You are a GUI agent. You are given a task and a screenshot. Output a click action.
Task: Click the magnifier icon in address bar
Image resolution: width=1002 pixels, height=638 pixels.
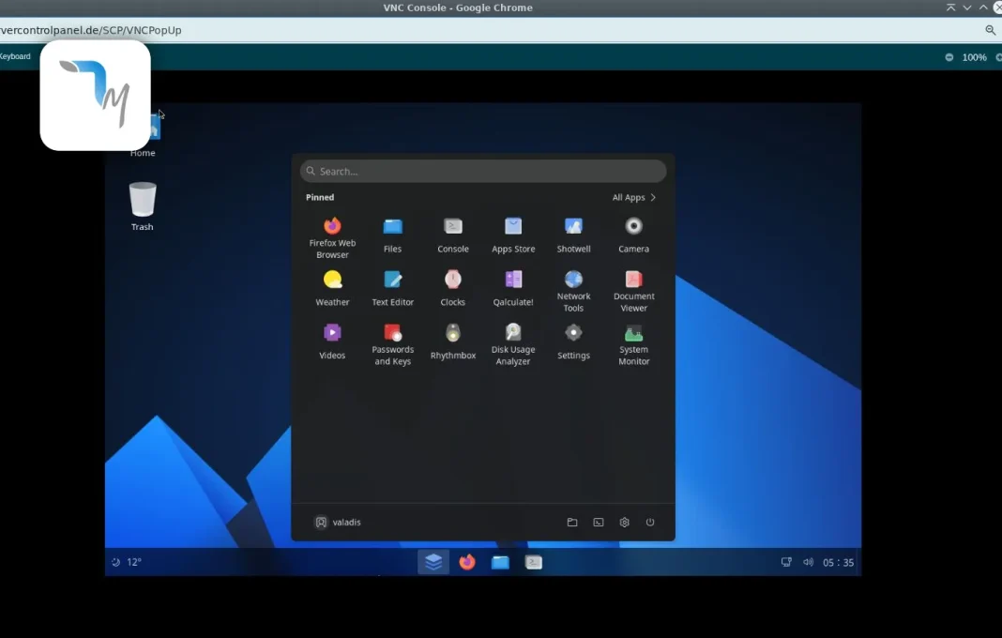pyautogui.click(x=991, y=30)
